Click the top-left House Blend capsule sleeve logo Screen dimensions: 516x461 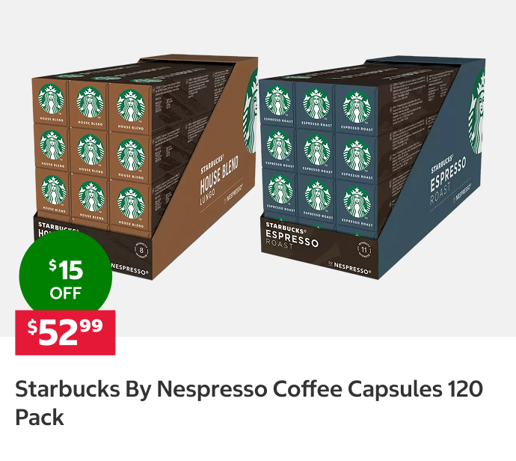(x=51, y=99)
